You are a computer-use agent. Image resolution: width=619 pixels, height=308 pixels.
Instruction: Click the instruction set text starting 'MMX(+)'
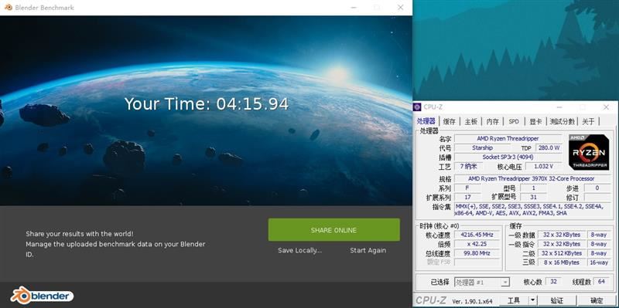tap(531, 209)
